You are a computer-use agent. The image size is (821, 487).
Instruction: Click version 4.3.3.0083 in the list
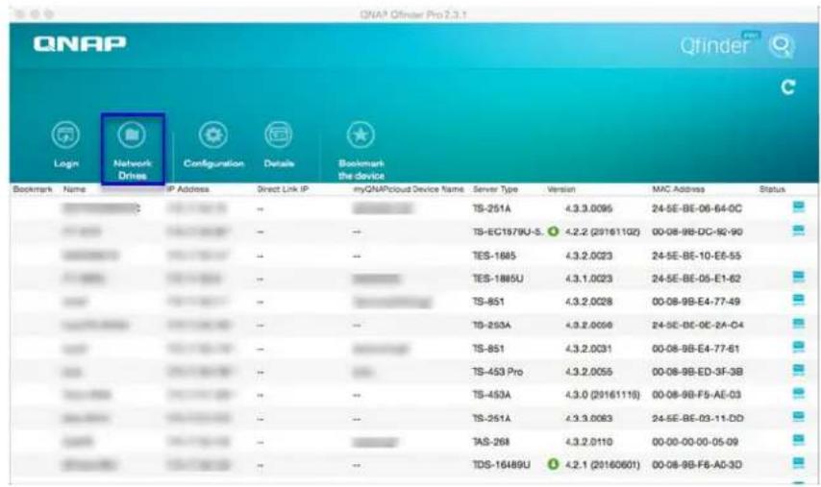[x=588, y=419]
